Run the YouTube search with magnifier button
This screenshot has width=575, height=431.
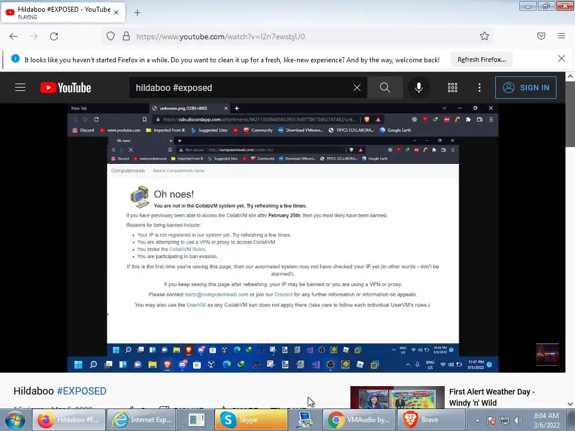(x=385, y=88)
